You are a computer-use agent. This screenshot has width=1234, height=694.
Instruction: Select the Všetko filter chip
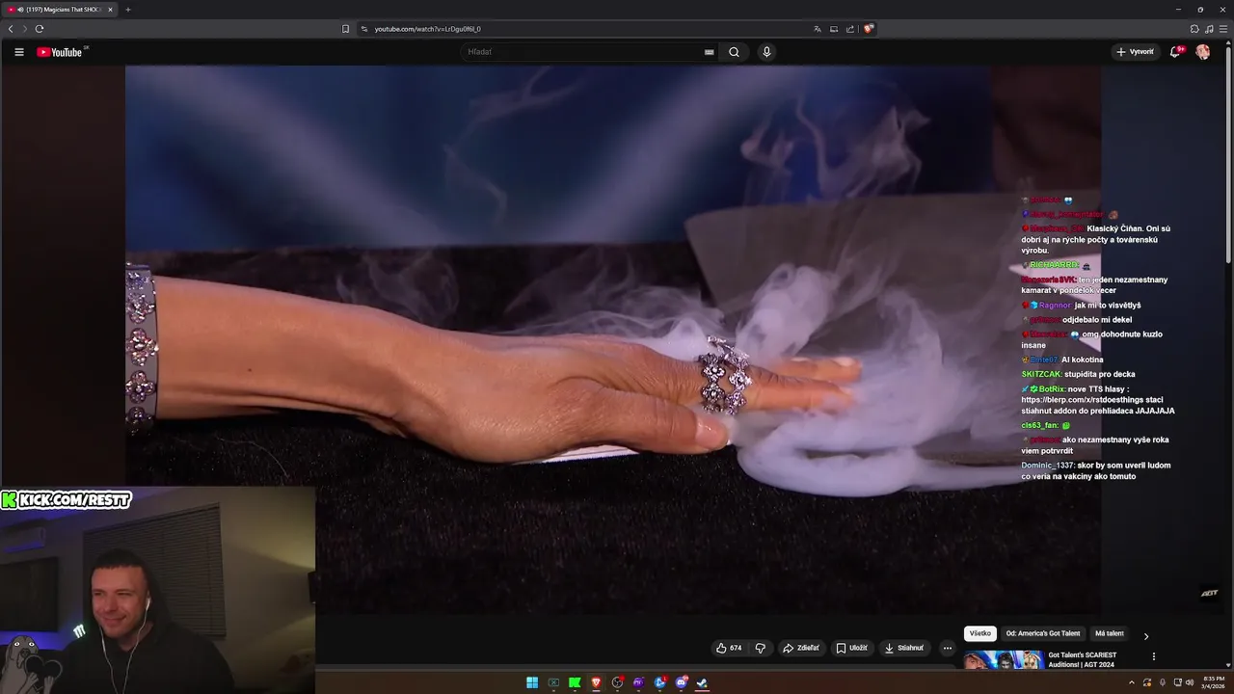click(x=979, y=633)
